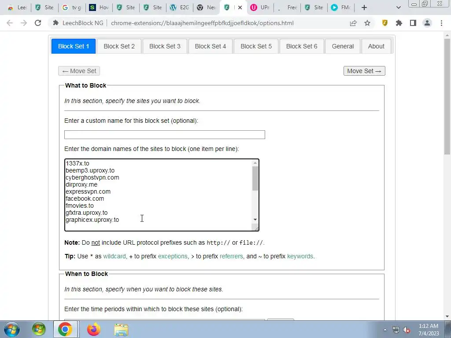Click the beemp3.uproxy.to entry
Image resolution: width=451 pixels, height=338 pixels.
(x=90, y=170)
